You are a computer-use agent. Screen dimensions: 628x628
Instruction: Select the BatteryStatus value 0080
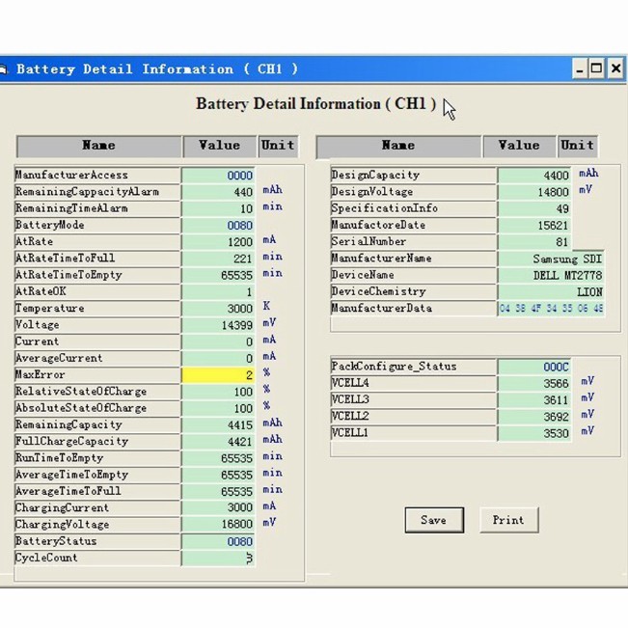click(x=218, y=541)
